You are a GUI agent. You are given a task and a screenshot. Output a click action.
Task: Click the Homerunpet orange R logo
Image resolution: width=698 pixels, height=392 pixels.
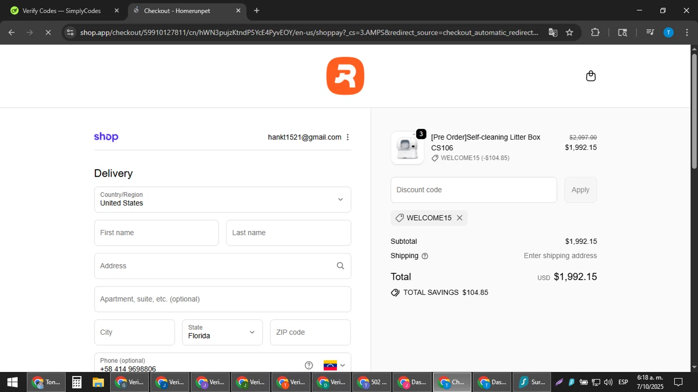(345, 76)
